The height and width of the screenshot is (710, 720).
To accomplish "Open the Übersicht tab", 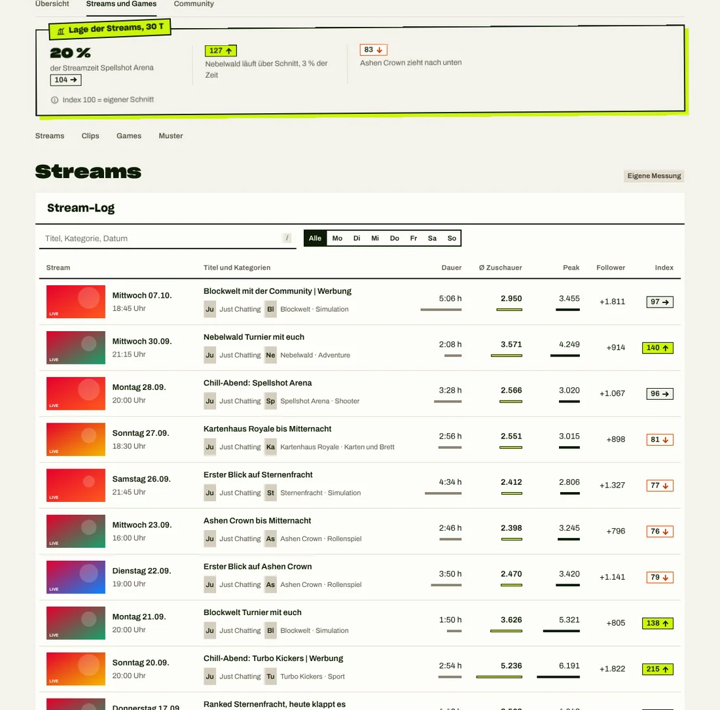I will (x=52, y=4).
